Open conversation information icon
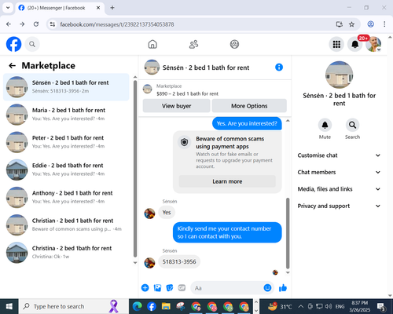Image resolution: width=393 pixels, height=314 pixels. 279,68
